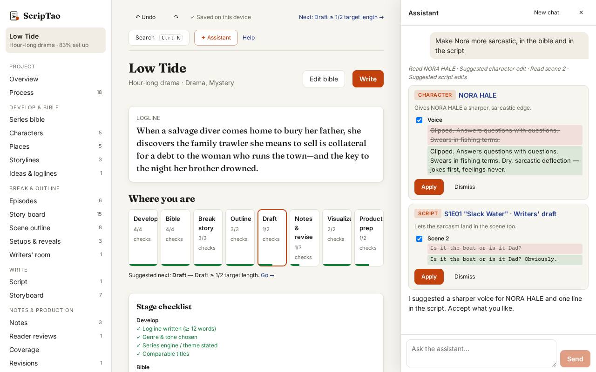Click the 'Saved on this device' status
The width and height of the screenshot is (596, 372).
(x=221, y=17)
